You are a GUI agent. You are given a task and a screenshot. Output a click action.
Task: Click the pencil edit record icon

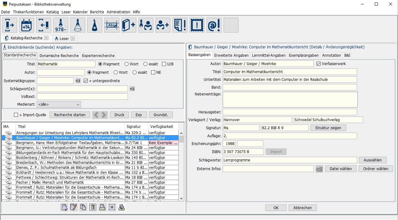73,207
